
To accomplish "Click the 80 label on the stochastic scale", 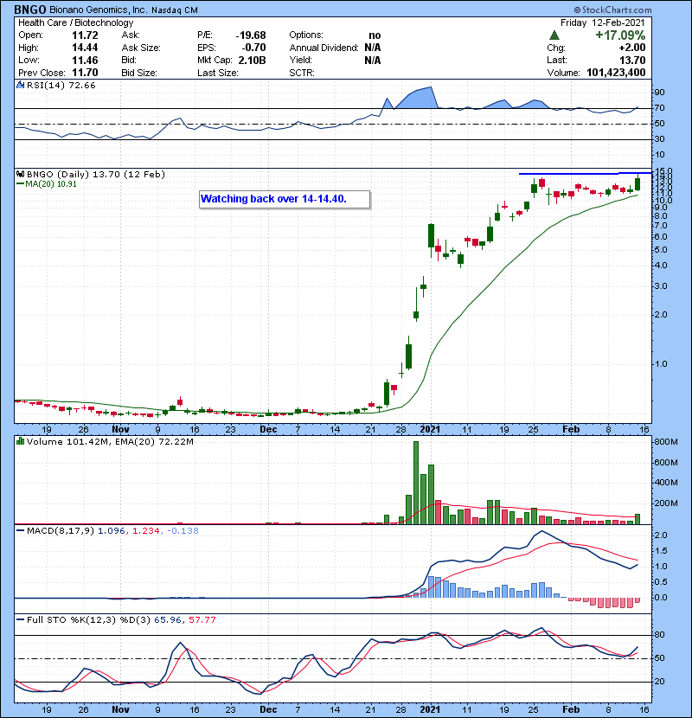I will click(659, 635).
